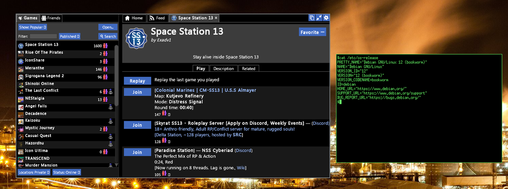The image size is (508, 189).
Task: Click the Open... button
Action: pos(108,27)
